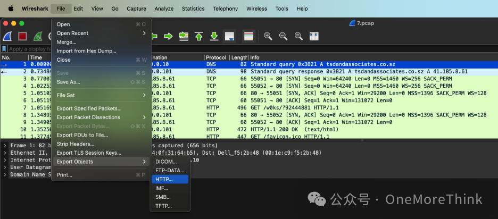Choose IMF... export objects option
The image size is (498, 219).
[170, 188]
